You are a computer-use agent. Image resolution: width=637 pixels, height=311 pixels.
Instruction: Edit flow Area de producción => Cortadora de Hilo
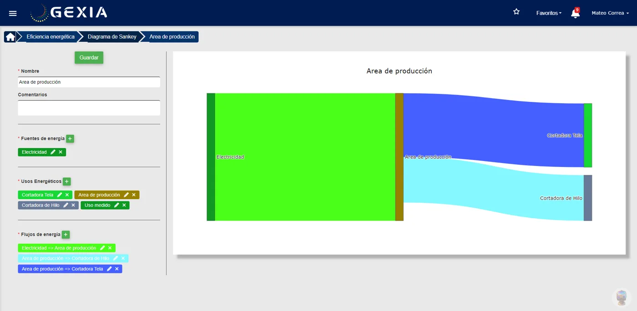click(x=115, y=258)
